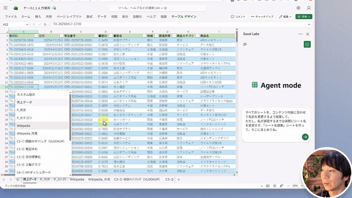
Task: Start a new chat in Excel Labs
Action: pyautogui.click(x=307, y=44)
